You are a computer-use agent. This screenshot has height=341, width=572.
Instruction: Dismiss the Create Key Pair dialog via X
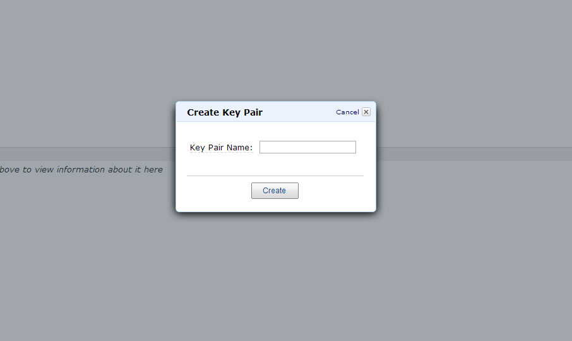coord(366,112)
